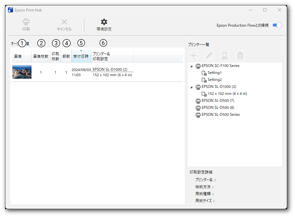Viewport: 295px width, 217px height.
Task: Click the delete trash can icon
Action: click(x=240, y=56)
